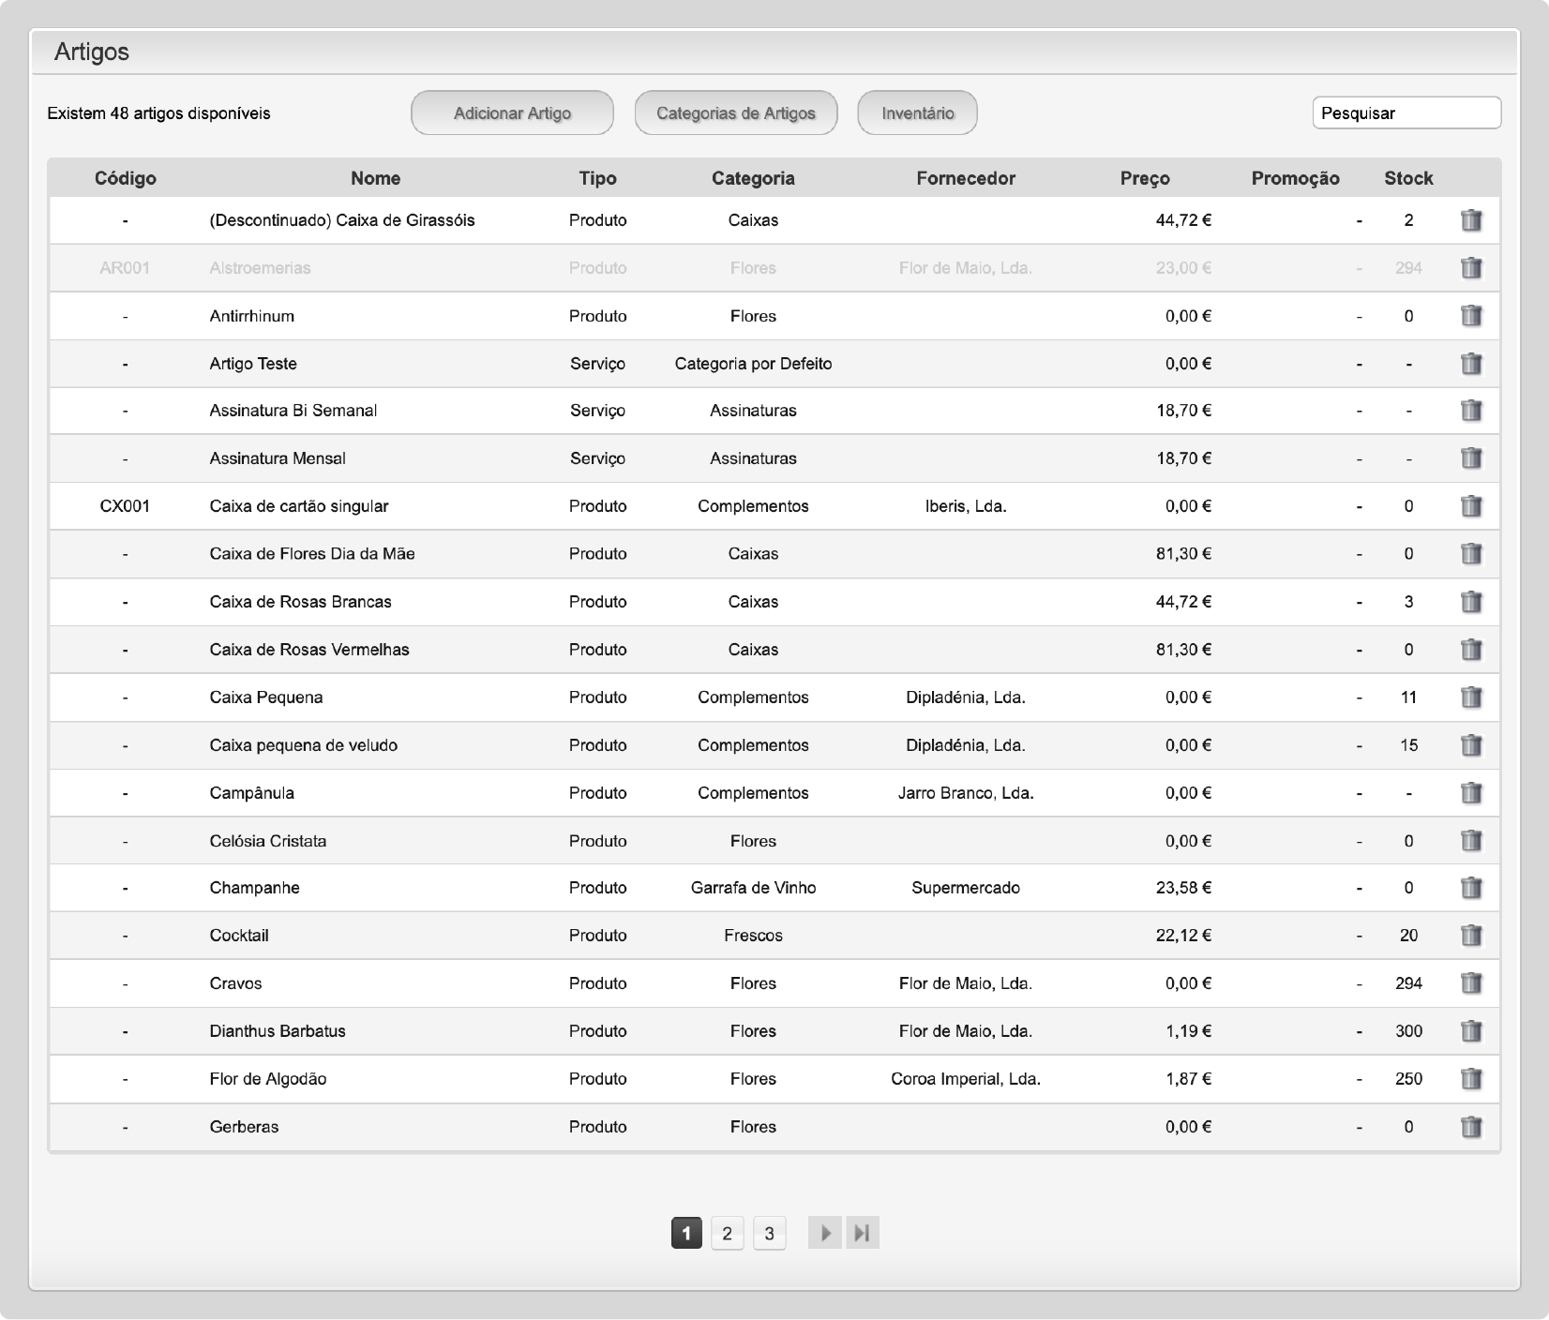Go to next page arrow

(x=824, y=1233)
